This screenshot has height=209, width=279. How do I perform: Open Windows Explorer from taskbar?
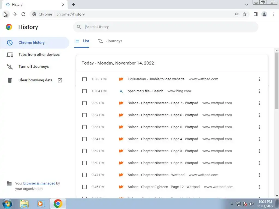24,204
